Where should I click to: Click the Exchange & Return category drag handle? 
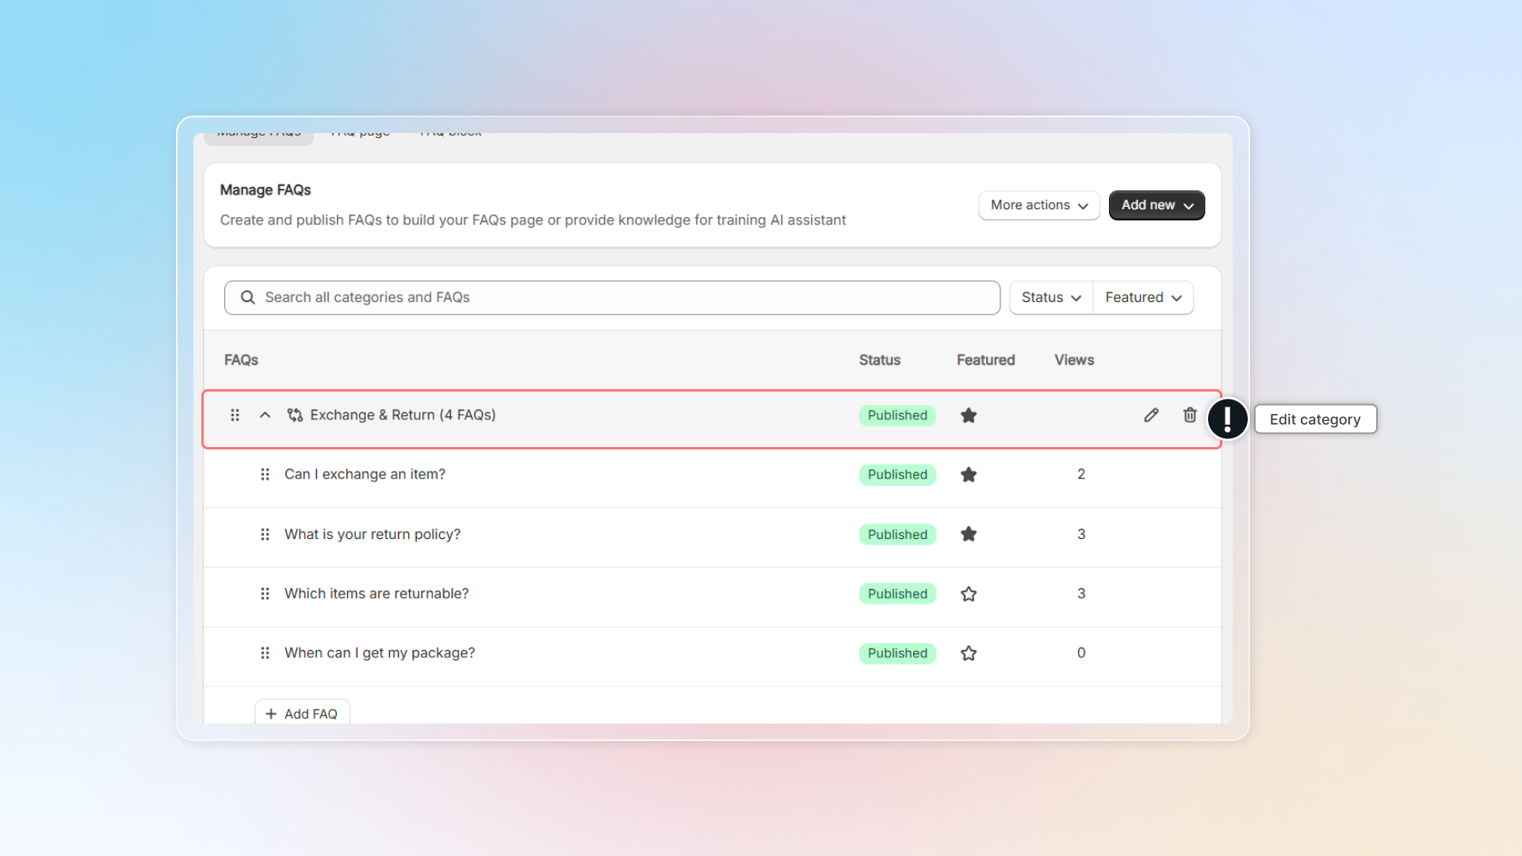click(235, 415)
